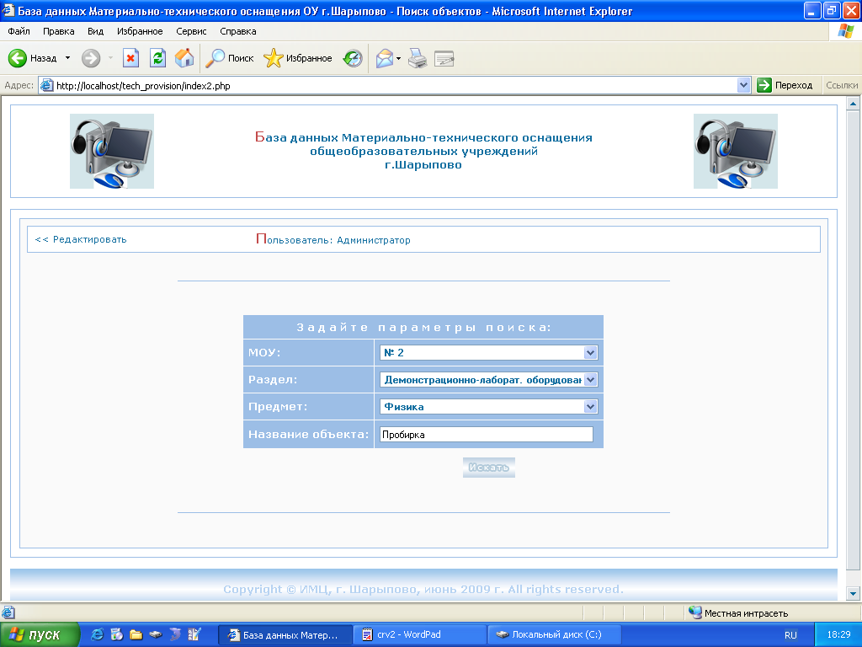The height and width of the screenshot is (647, 862).
Task: Click the Название объекта text field
Action: (487, 435)
